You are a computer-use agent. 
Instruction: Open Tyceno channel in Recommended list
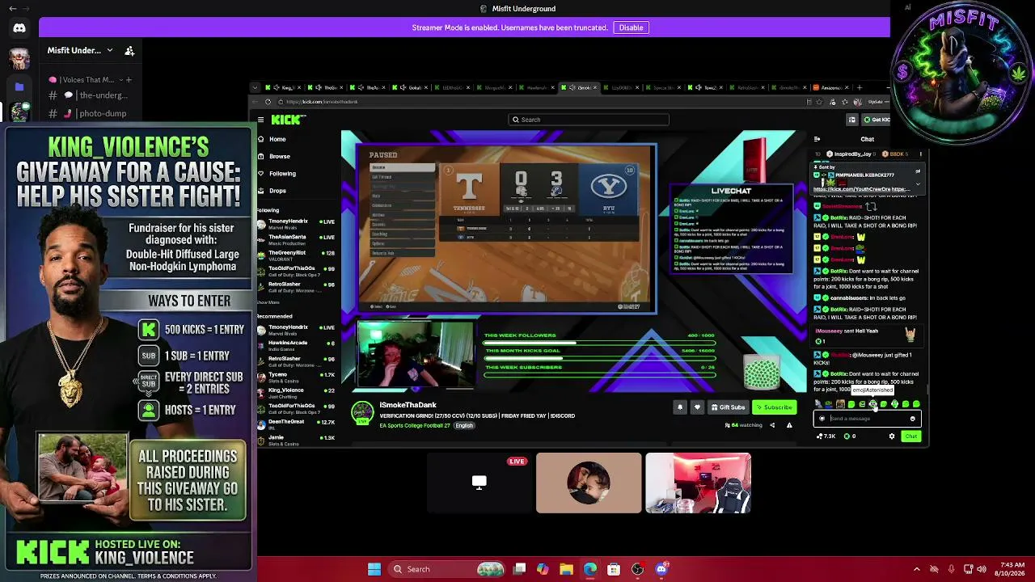(295, 377)
